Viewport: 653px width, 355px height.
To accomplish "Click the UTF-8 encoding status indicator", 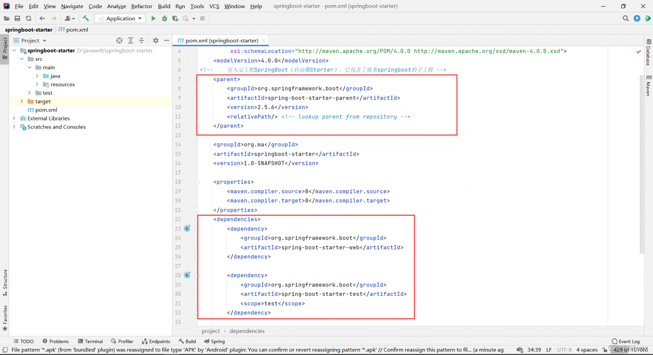I will (x=564, y=350).
